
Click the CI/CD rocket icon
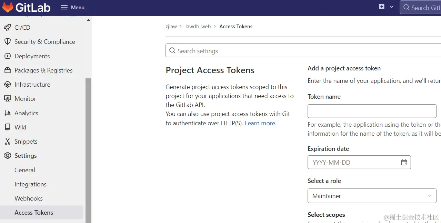pyautogui.click(x=7, y=28)
